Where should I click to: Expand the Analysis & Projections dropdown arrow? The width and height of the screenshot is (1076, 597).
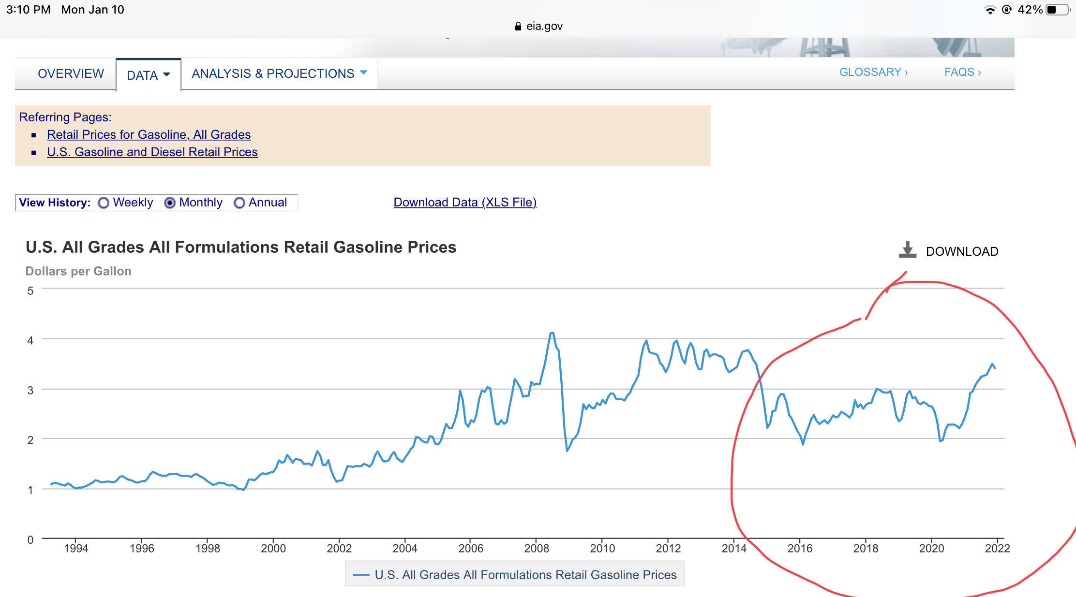pyautogui.click(x=364, y=73)
